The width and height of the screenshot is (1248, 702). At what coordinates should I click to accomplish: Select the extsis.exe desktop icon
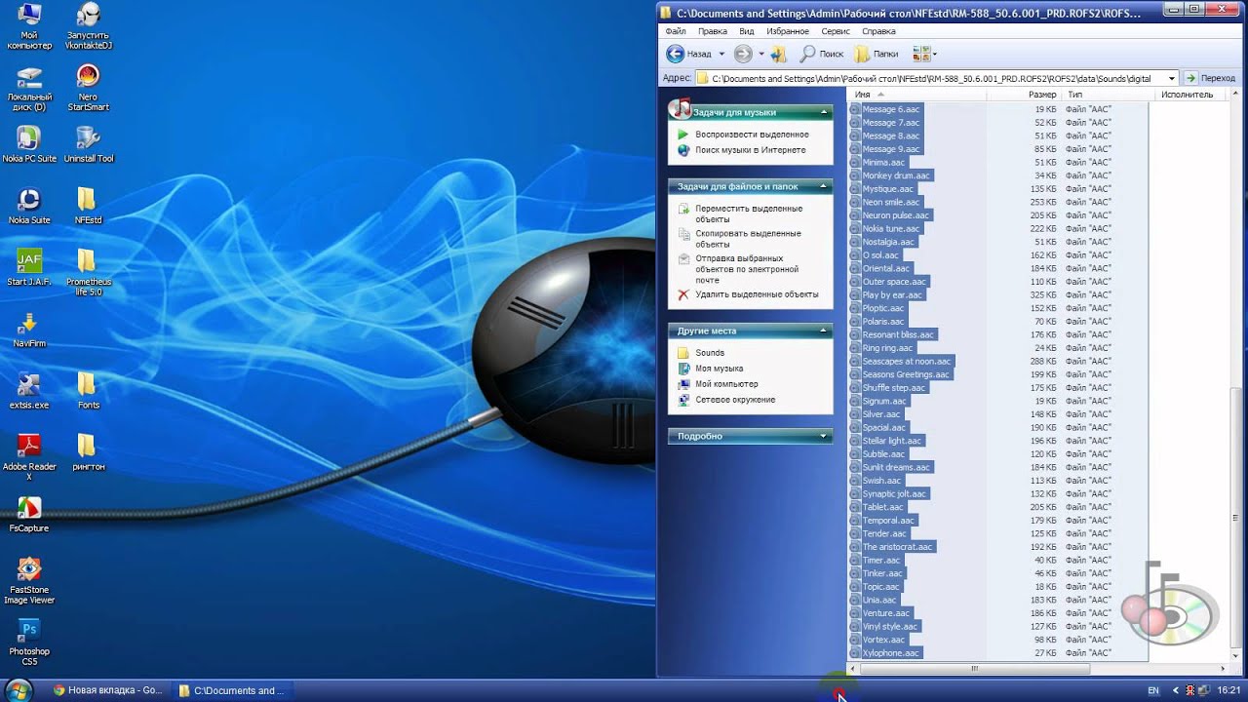pos(29,391)
